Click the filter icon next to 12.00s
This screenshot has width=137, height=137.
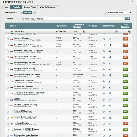tap(84, 31)
